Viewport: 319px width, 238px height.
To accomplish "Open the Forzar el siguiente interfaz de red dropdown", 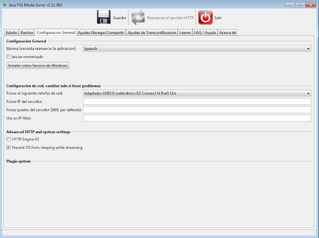I will click(197, 93).
